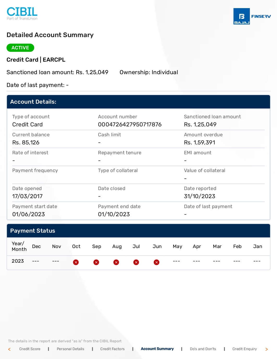This screenshot has width=277, height=359.
Task: Click the amount overdue value Rs. 1,59,391
Action: click(x=200, y=143)
